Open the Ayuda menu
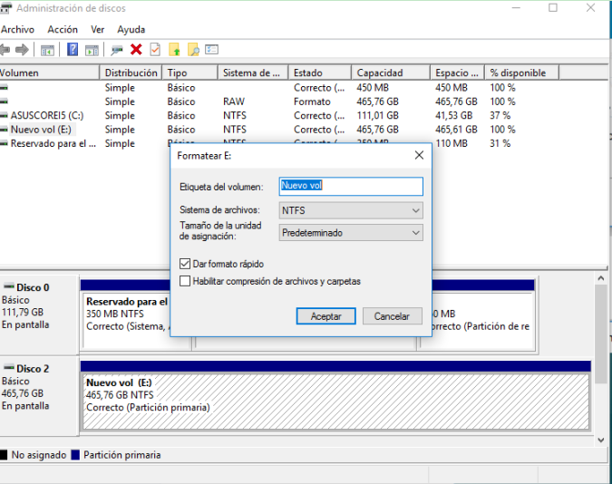Screen dimensions: 612x484 pos(131,30)
